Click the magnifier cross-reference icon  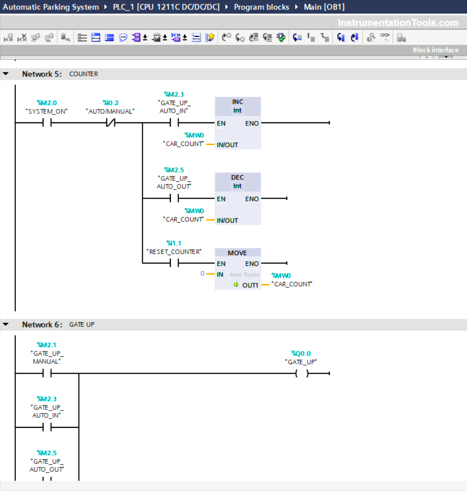(x=371, y=38)
